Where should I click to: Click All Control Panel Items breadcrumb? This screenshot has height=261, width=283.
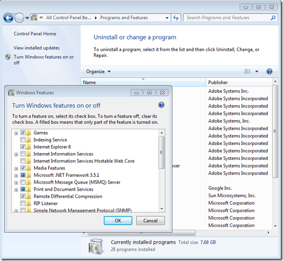coord(69,18)
